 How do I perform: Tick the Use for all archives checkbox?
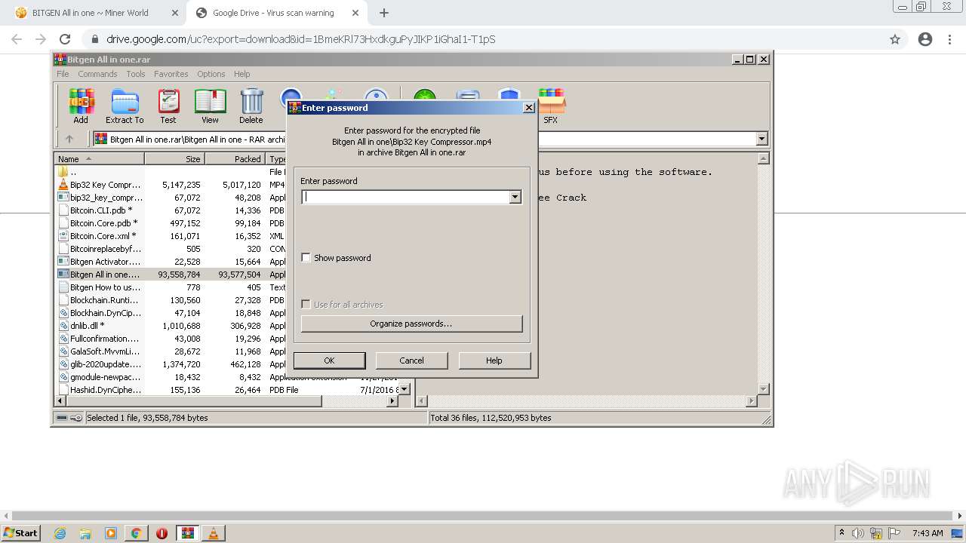(306, 305)
